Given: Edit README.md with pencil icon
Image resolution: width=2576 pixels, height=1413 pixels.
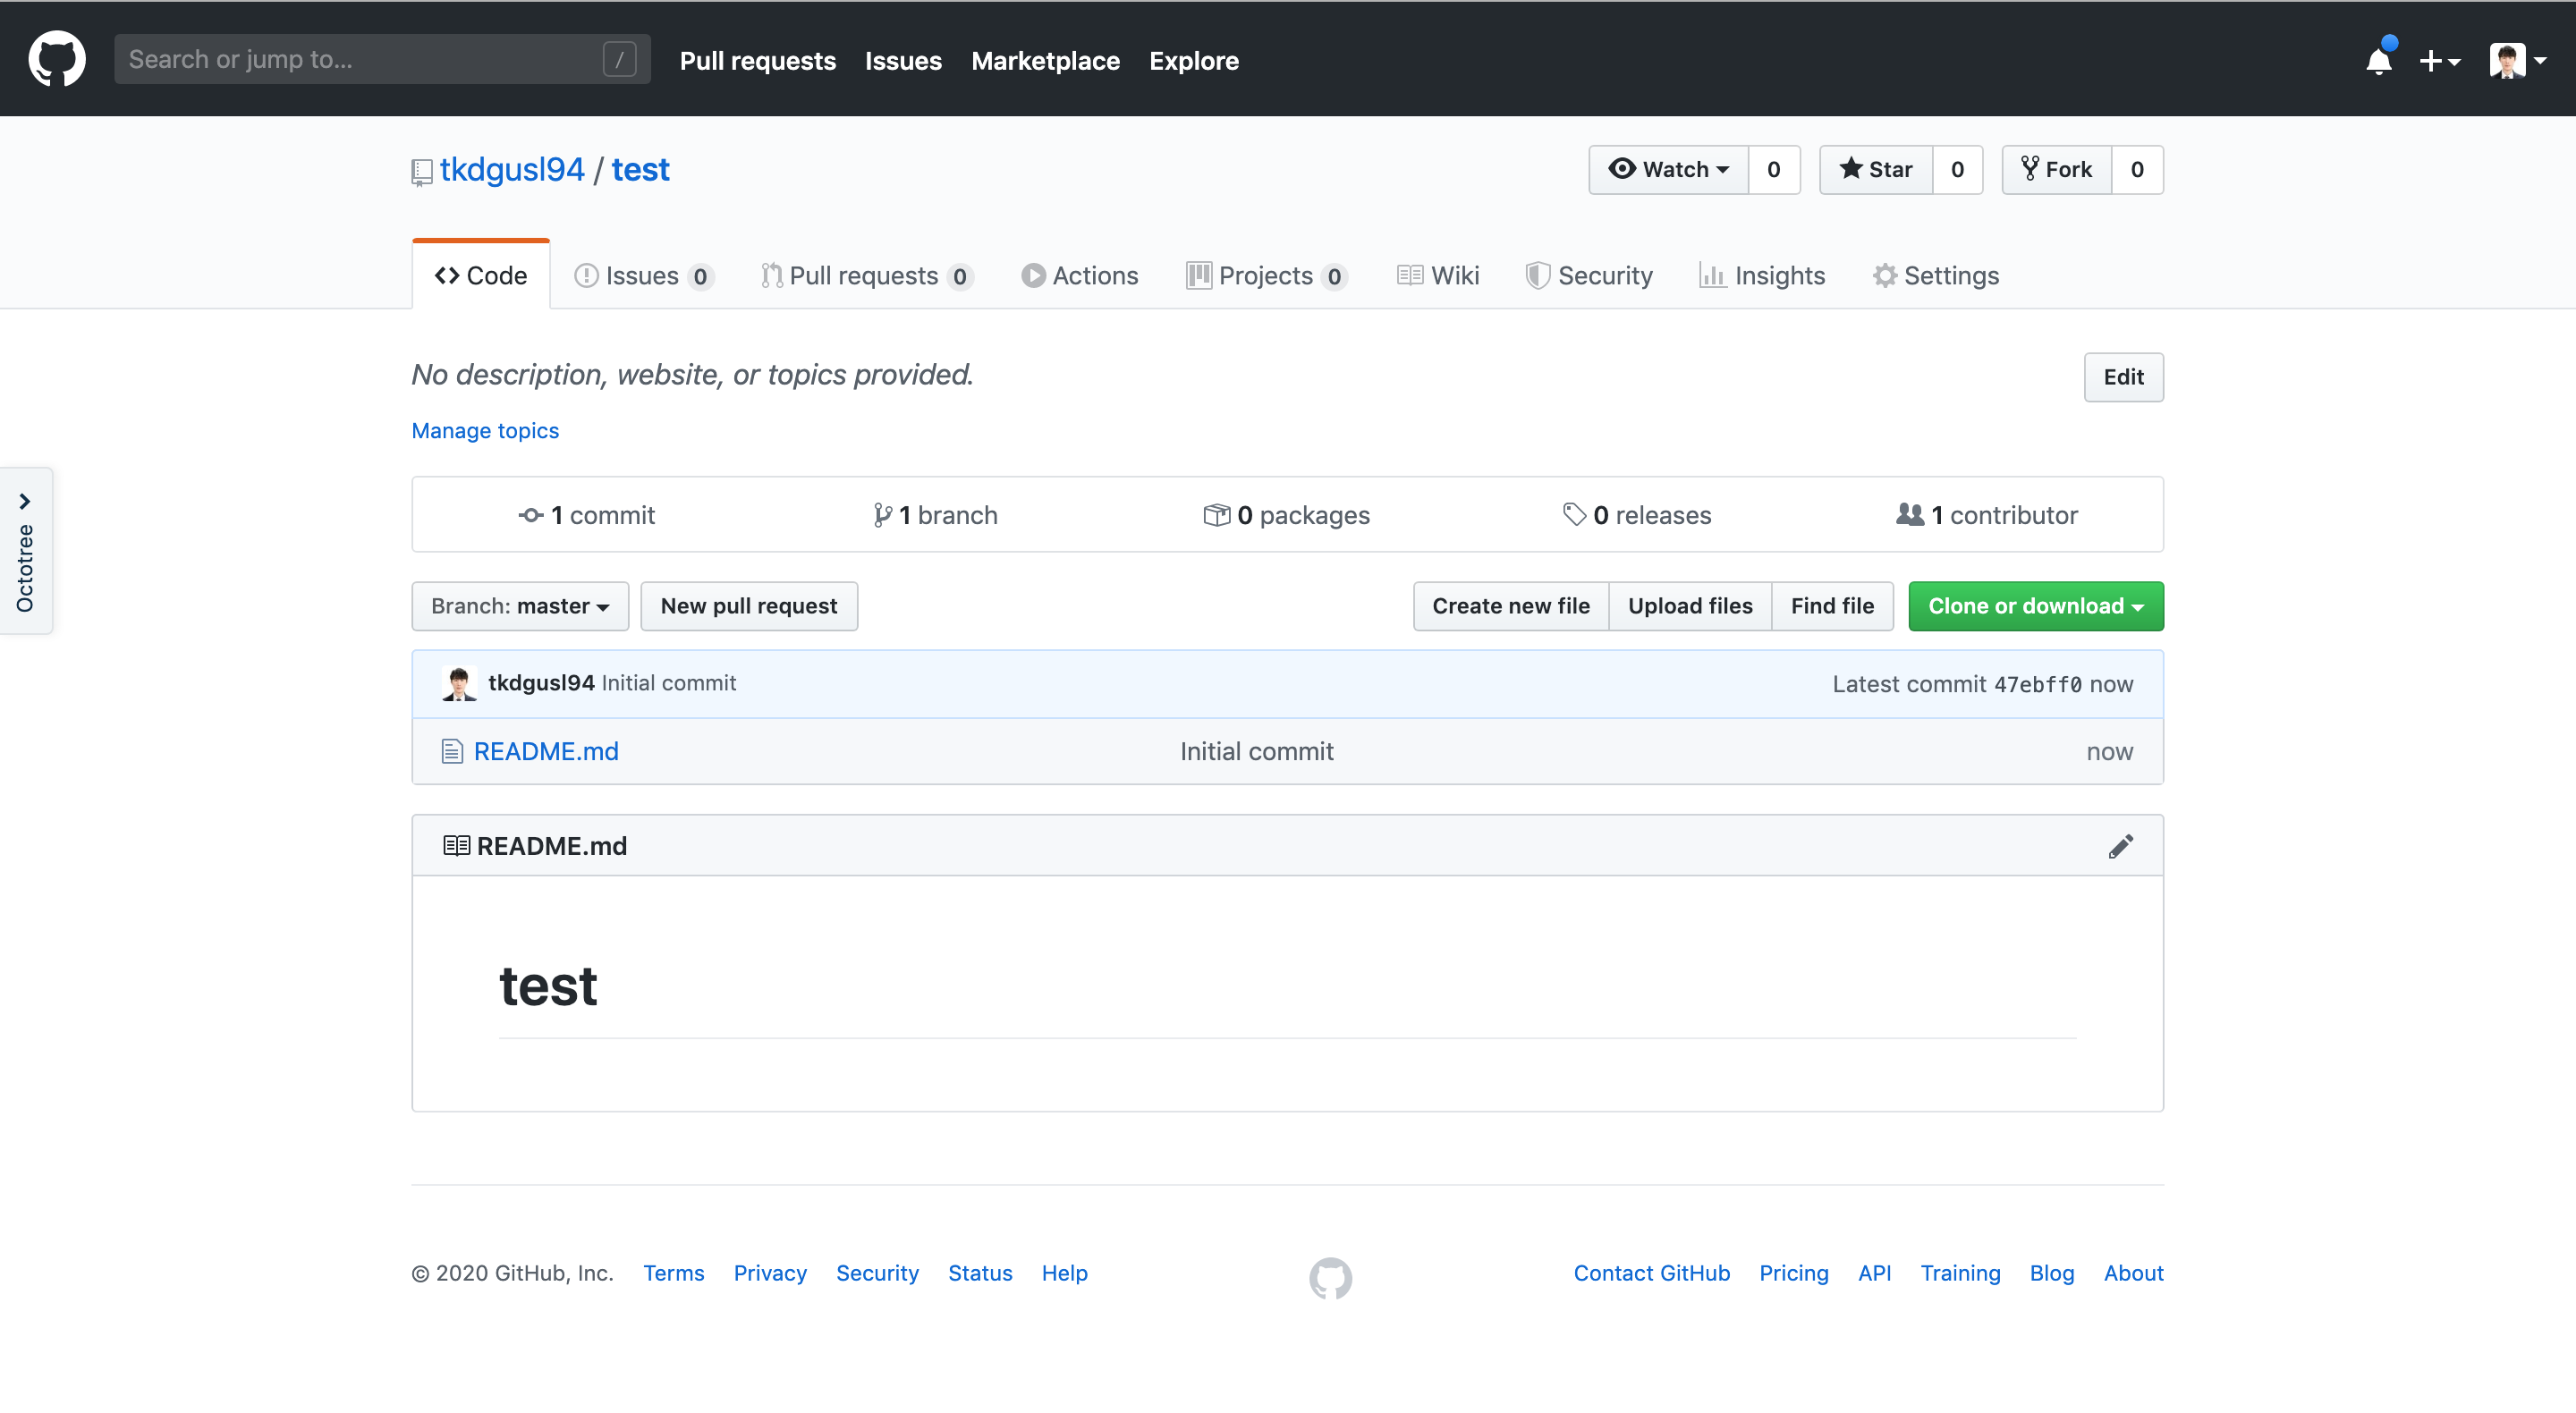Looking at the screenshot, I should (2120, 846).
